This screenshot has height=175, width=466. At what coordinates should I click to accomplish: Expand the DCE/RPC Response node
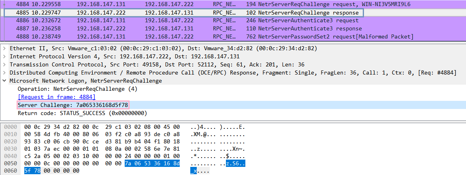click(x=4, y=73)
